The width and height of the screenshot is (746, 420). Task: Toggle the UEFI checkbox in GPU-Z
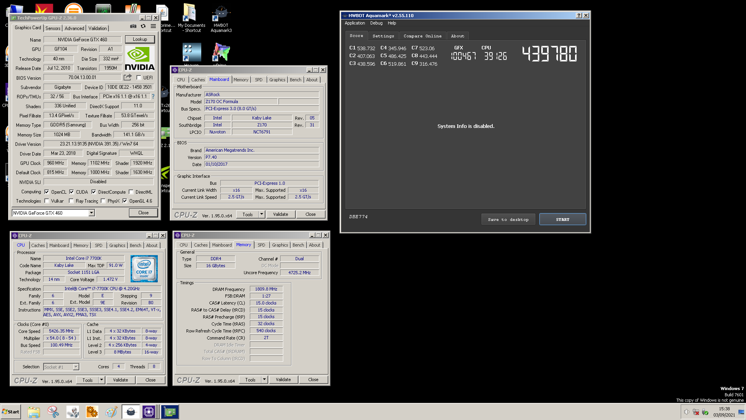coord(139,77)
